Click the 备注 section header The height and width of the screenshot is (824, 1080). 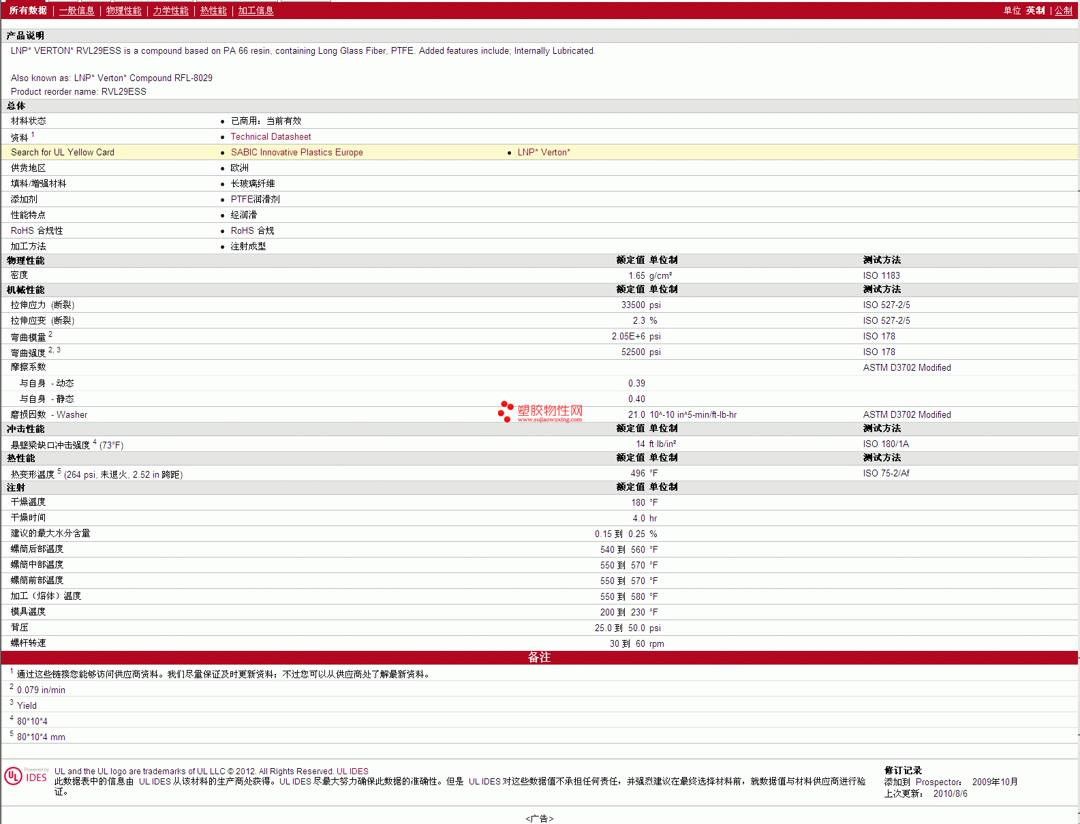coord(539,657)
